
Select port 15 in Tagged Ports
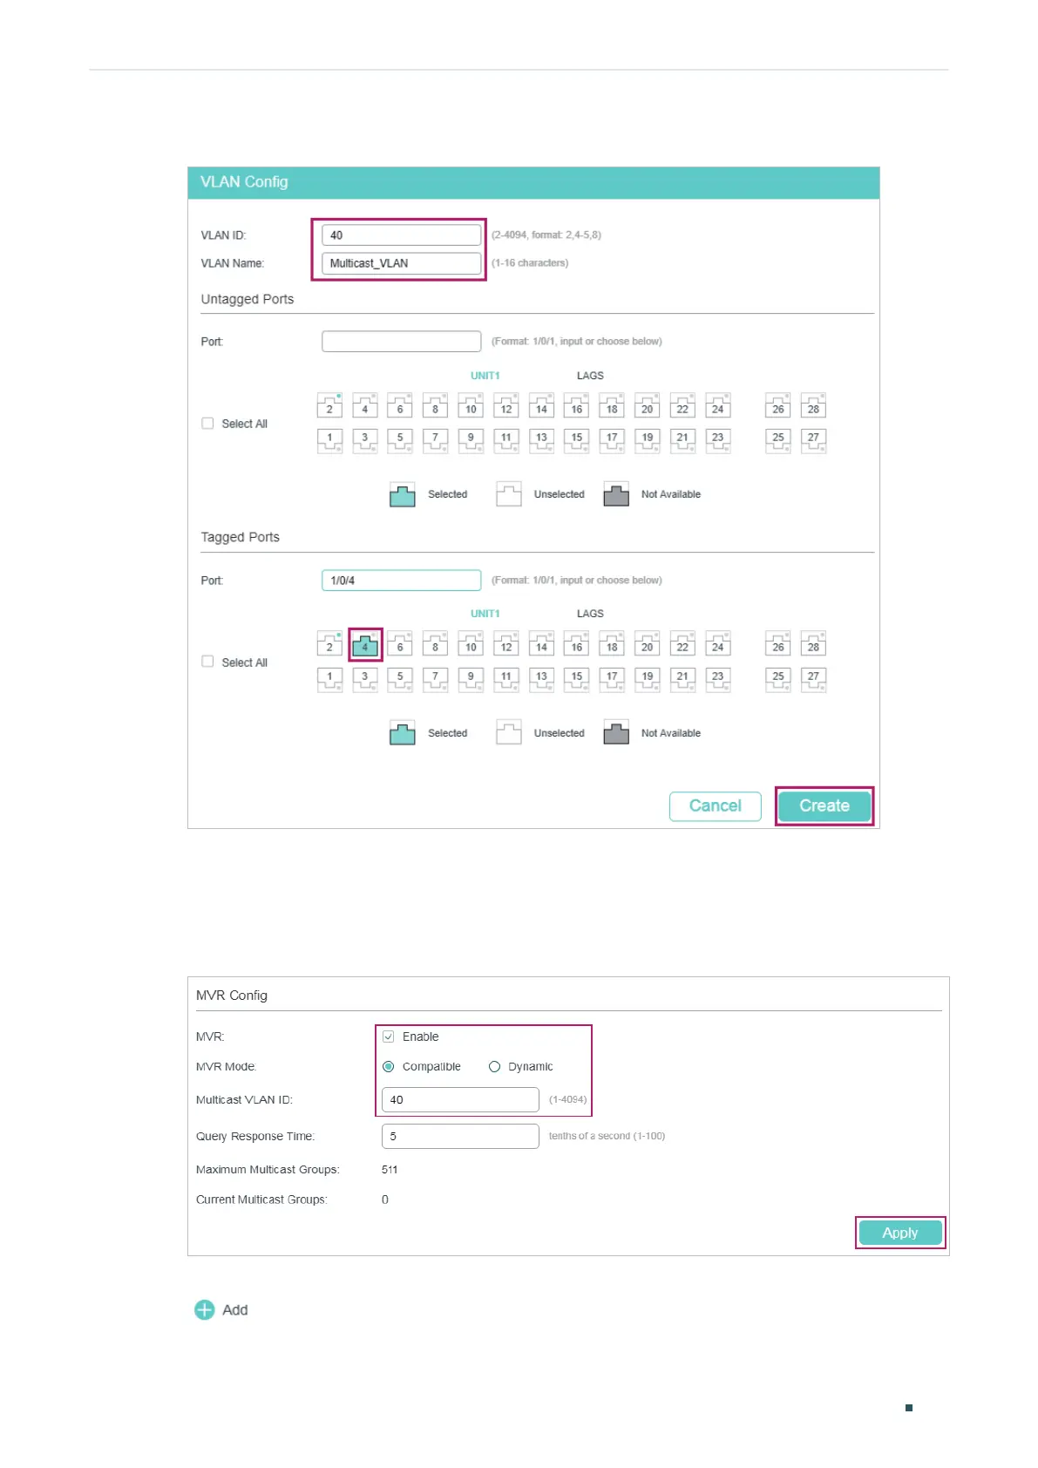click(577, 679)
